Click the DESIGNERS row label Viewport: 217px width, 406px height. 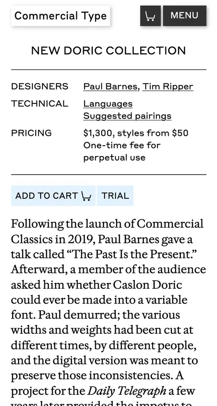tap(40, 86)
